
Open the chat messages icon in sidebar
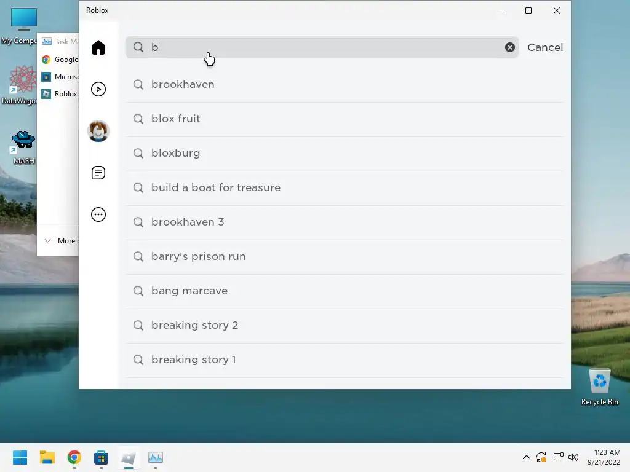point(98,173)
